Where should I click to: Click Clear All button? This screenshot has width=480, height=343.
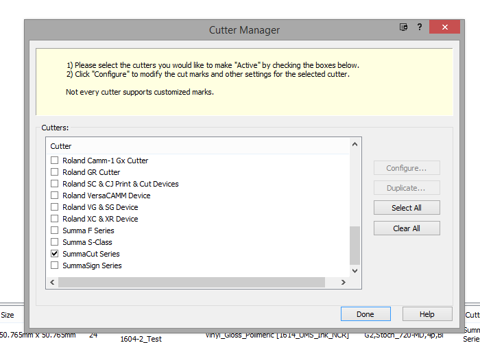click(x=407, y=228)
